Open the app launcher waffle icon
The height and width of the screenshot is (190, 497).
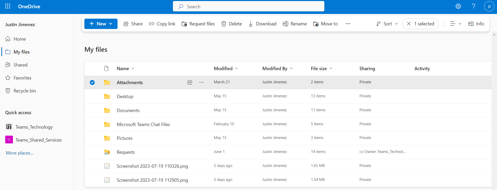8,6
